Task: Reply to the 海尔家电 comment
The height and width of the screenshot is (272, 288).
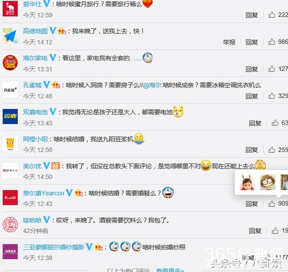Action: (252, 69)
